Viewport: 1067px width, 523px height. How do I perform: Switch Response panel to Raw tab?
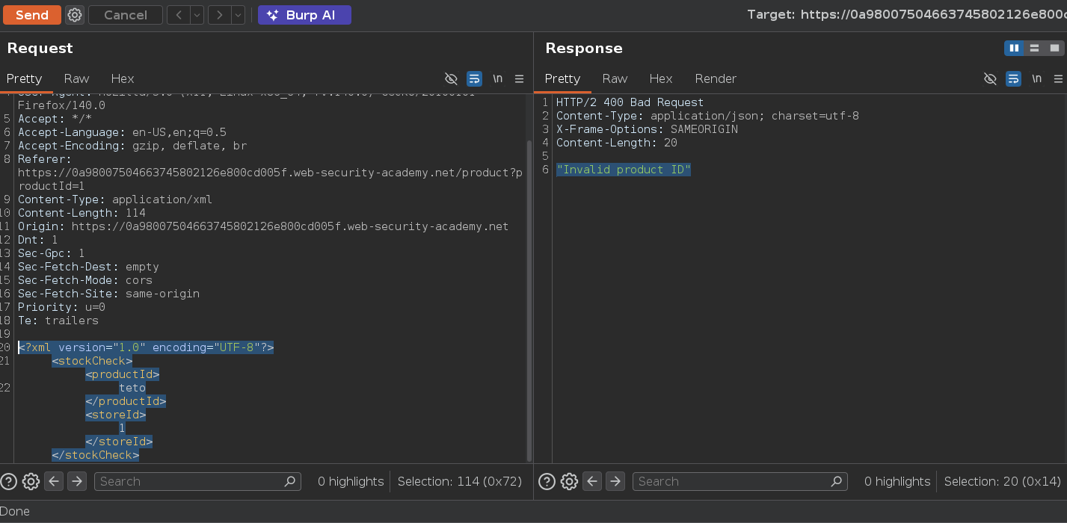(x=615, y=78)
